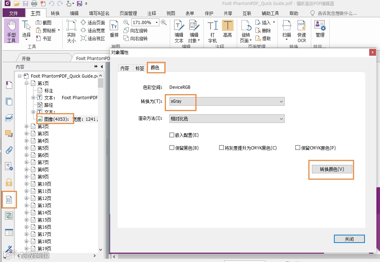The image size is (380, 262).
Task: Open the Start (开始) document tab
Action: [26, 58]
